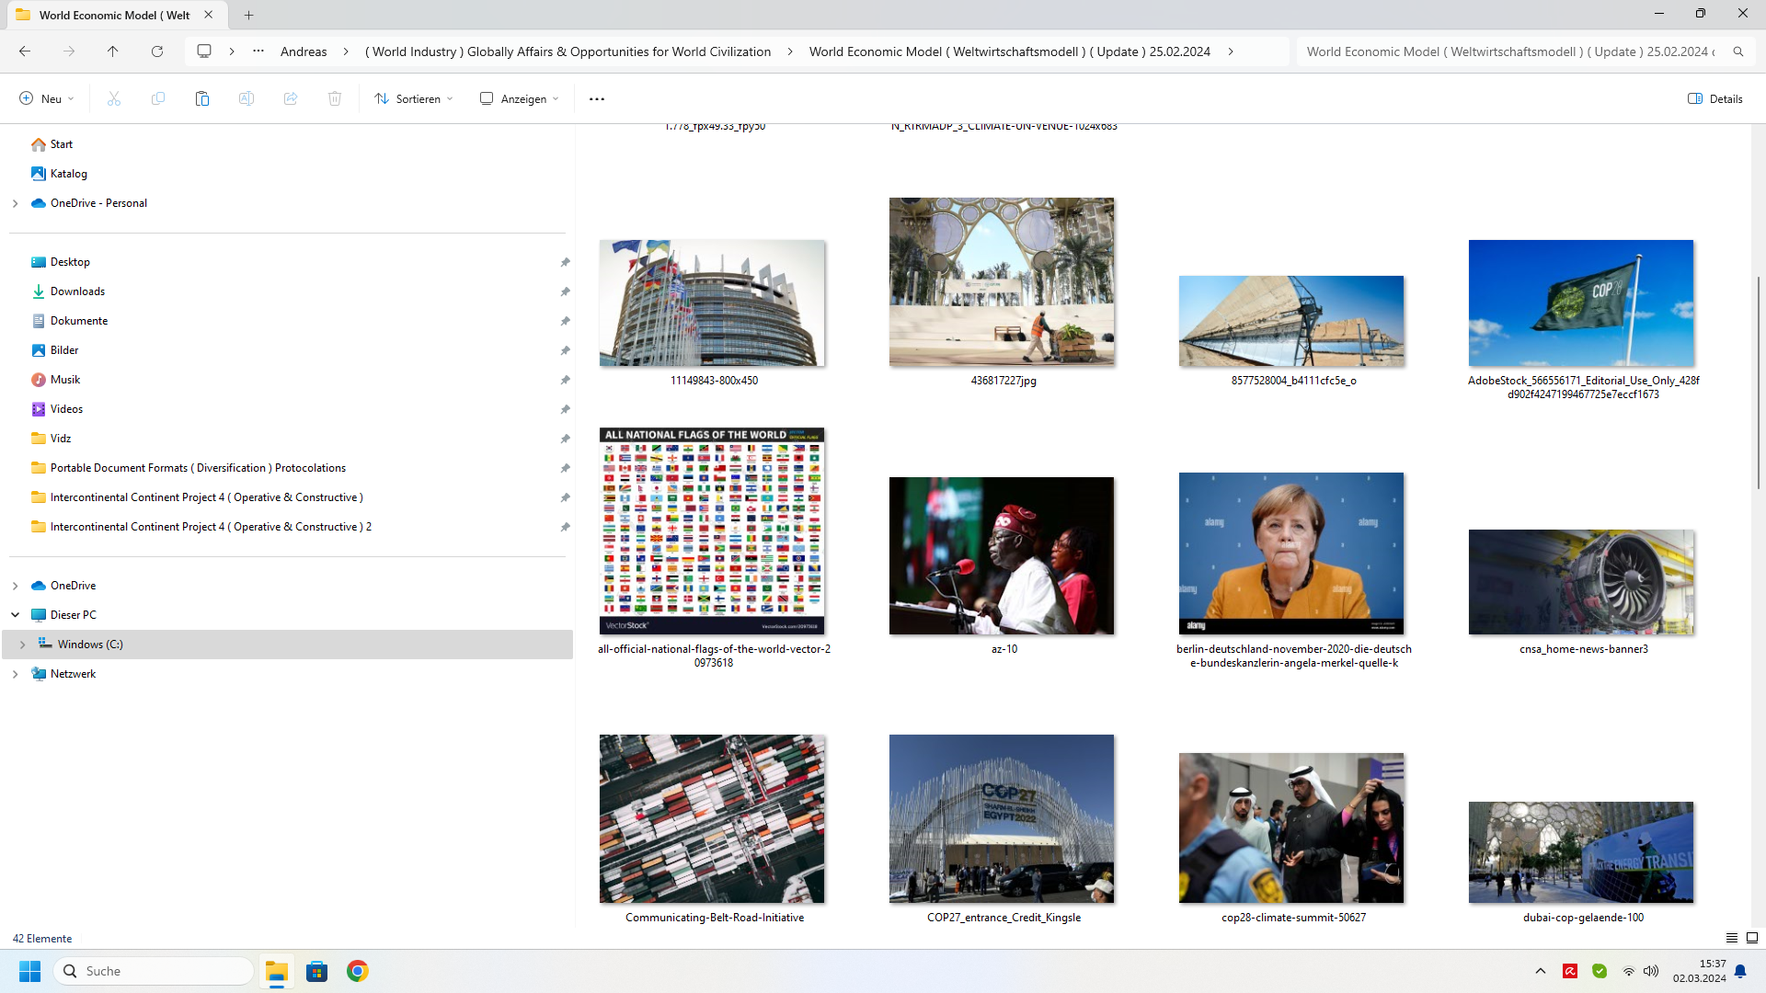This screenshot has width=1766, height=993.
Task: Select the all-official-national-flags image thumbnail
Action: click(713, 531)
